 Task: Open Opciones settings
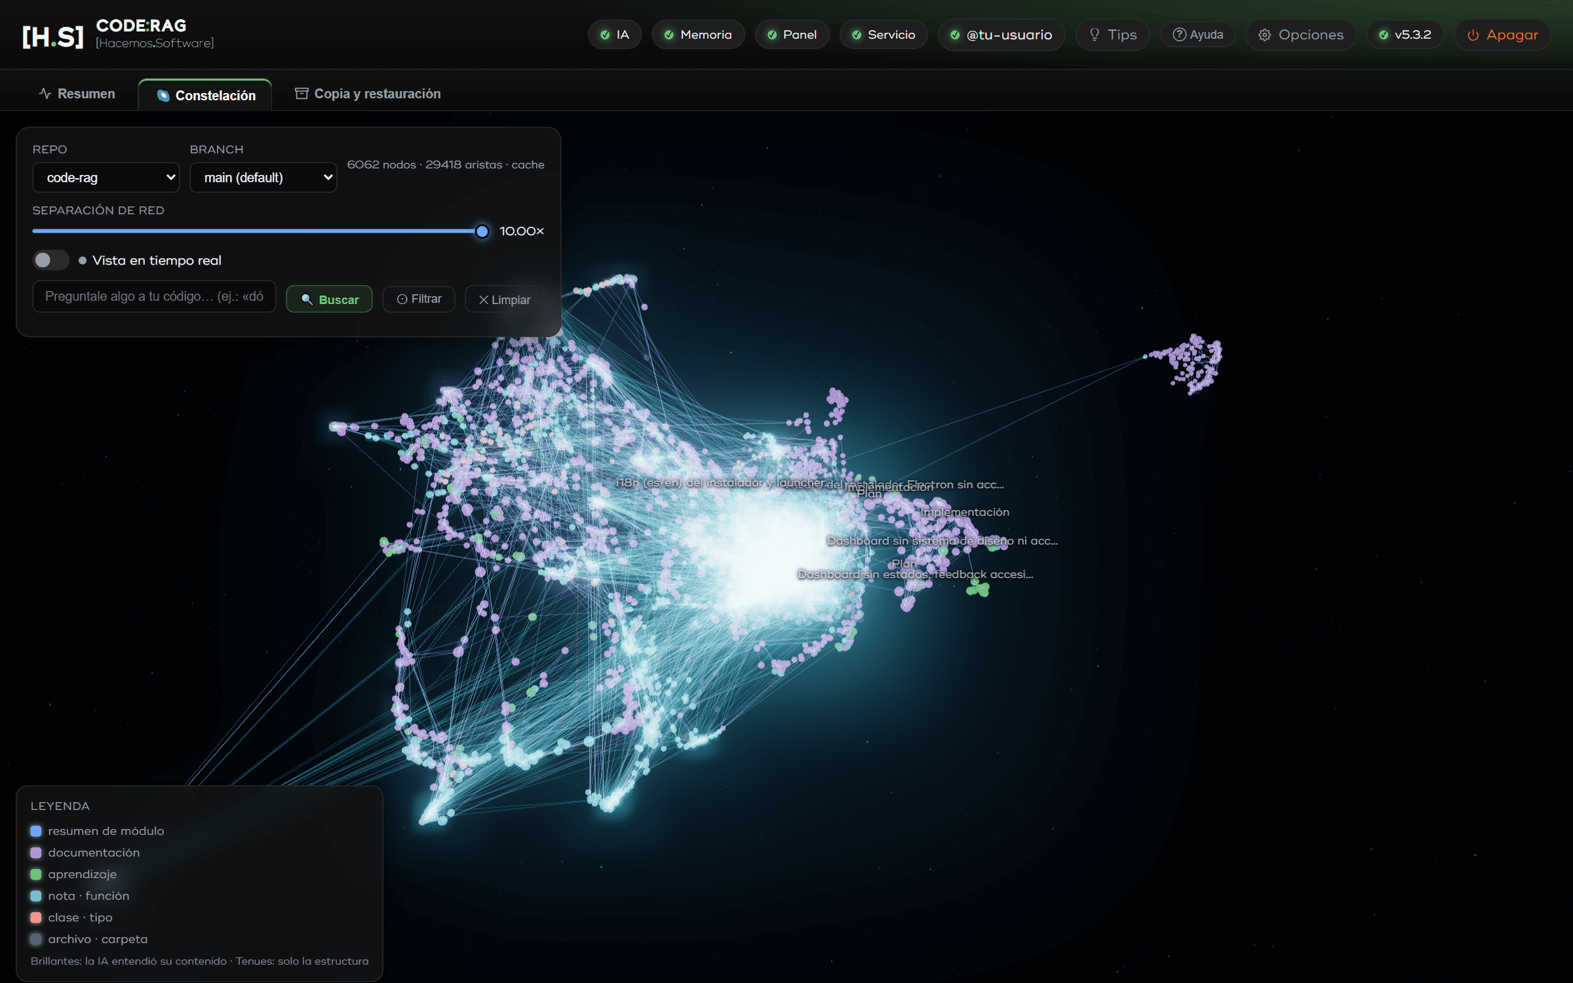[1301, 35]
